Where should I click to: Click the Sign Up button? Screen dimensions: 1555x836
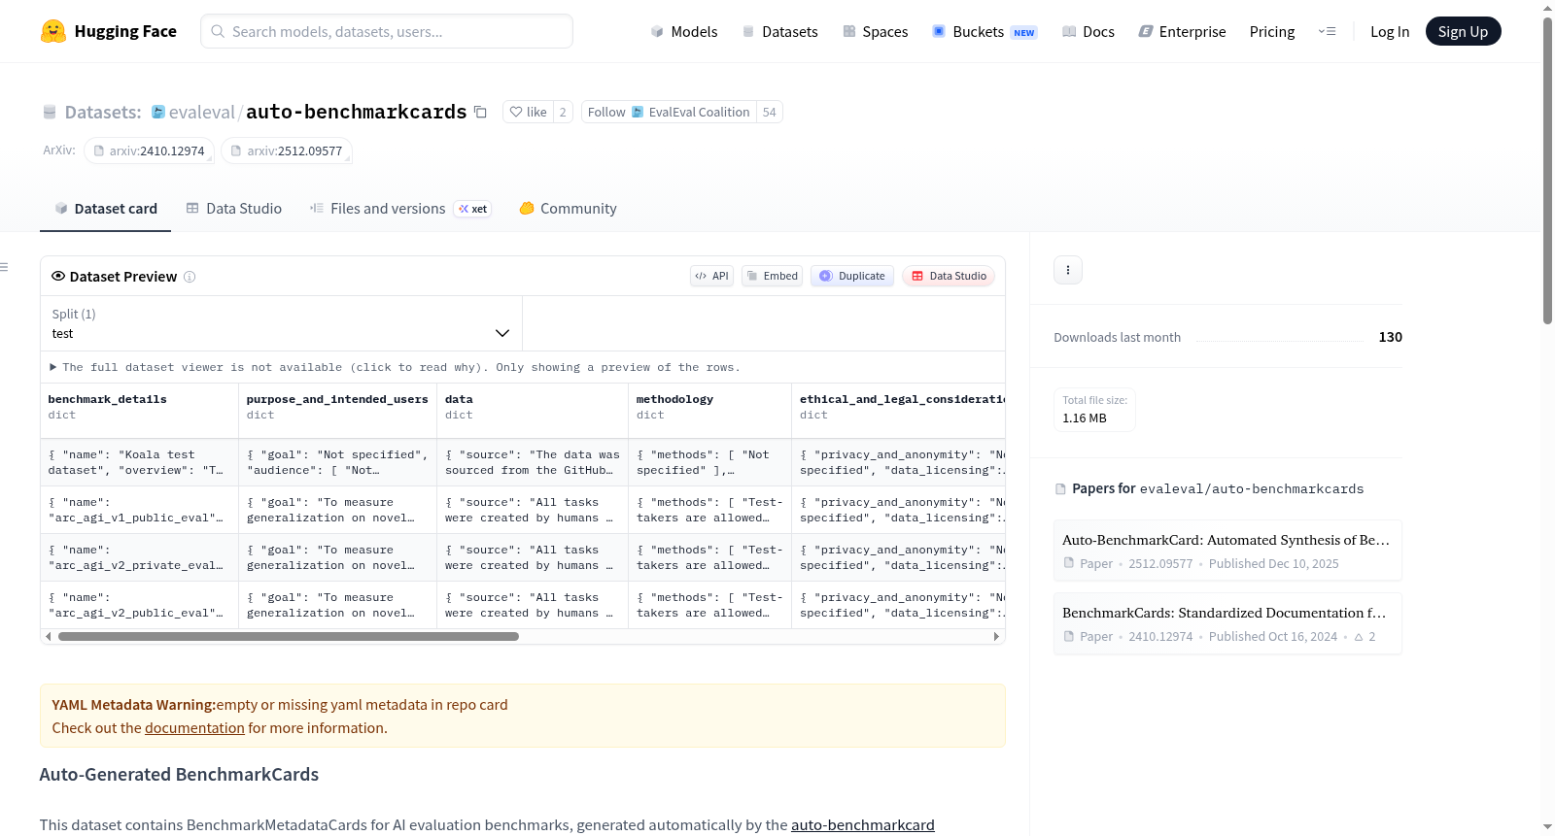point(1463,31)
